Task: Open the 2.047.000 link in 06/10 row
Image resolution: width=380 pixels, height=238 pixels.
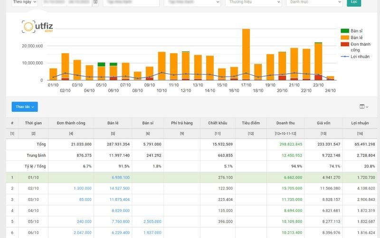Action: point(83,233)
